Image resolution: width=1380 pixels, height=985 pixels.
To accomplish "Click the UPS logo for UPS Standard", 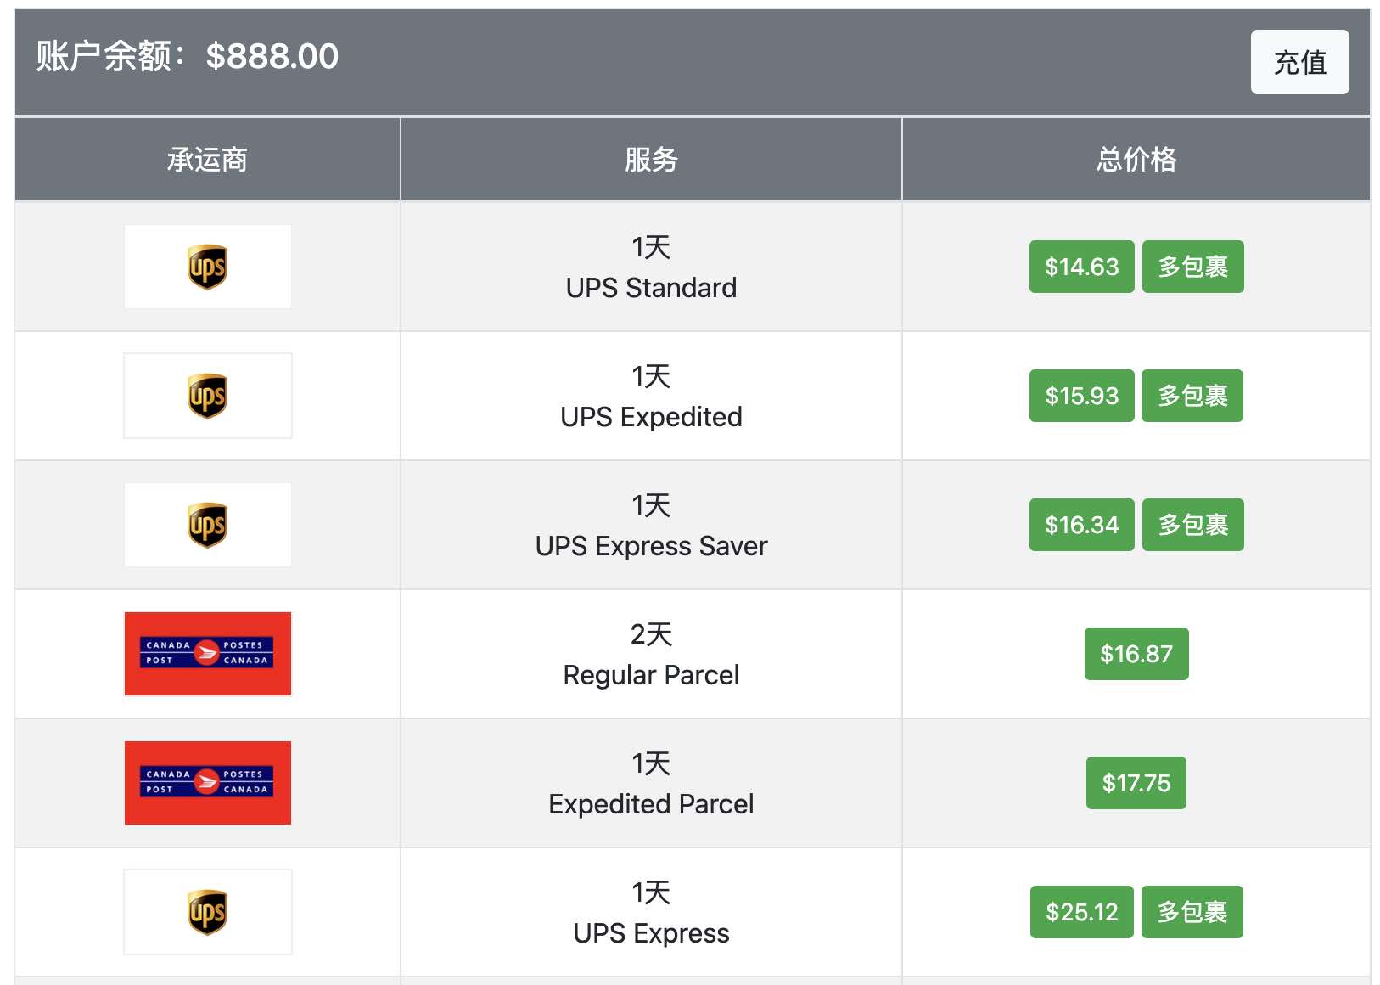I will coord(208,267).
